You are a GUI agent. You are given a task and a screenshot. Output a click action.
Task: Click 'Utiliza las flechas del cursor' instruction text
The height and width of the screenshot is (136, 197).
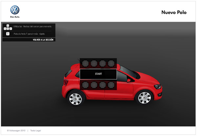coord(33,27)
